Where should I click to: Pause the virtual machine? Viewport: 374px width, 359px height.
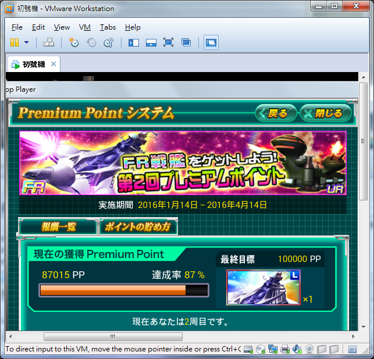pyautogui.click(x=15, y=42)
